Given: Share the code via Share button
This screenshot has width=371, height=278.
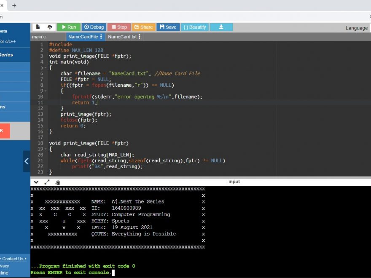Looking at the screenshot, I should pos(143,27).
